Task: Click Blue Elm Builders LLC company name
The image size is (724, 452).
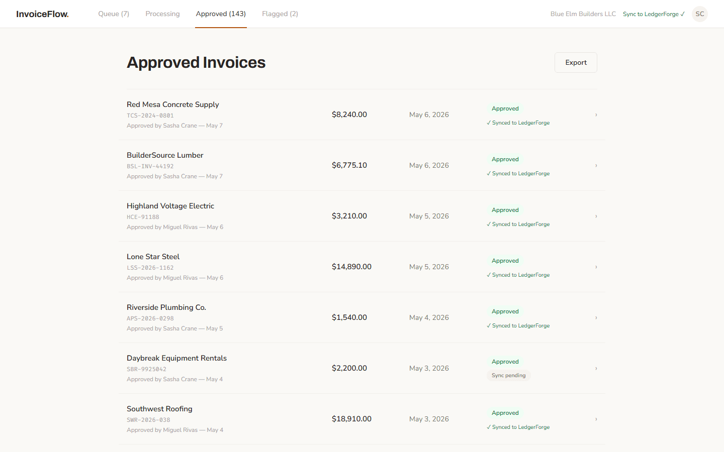Action: pos(583,14)
